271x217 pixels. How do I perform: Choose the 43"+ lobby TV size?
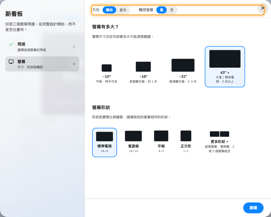pos(225,67)
